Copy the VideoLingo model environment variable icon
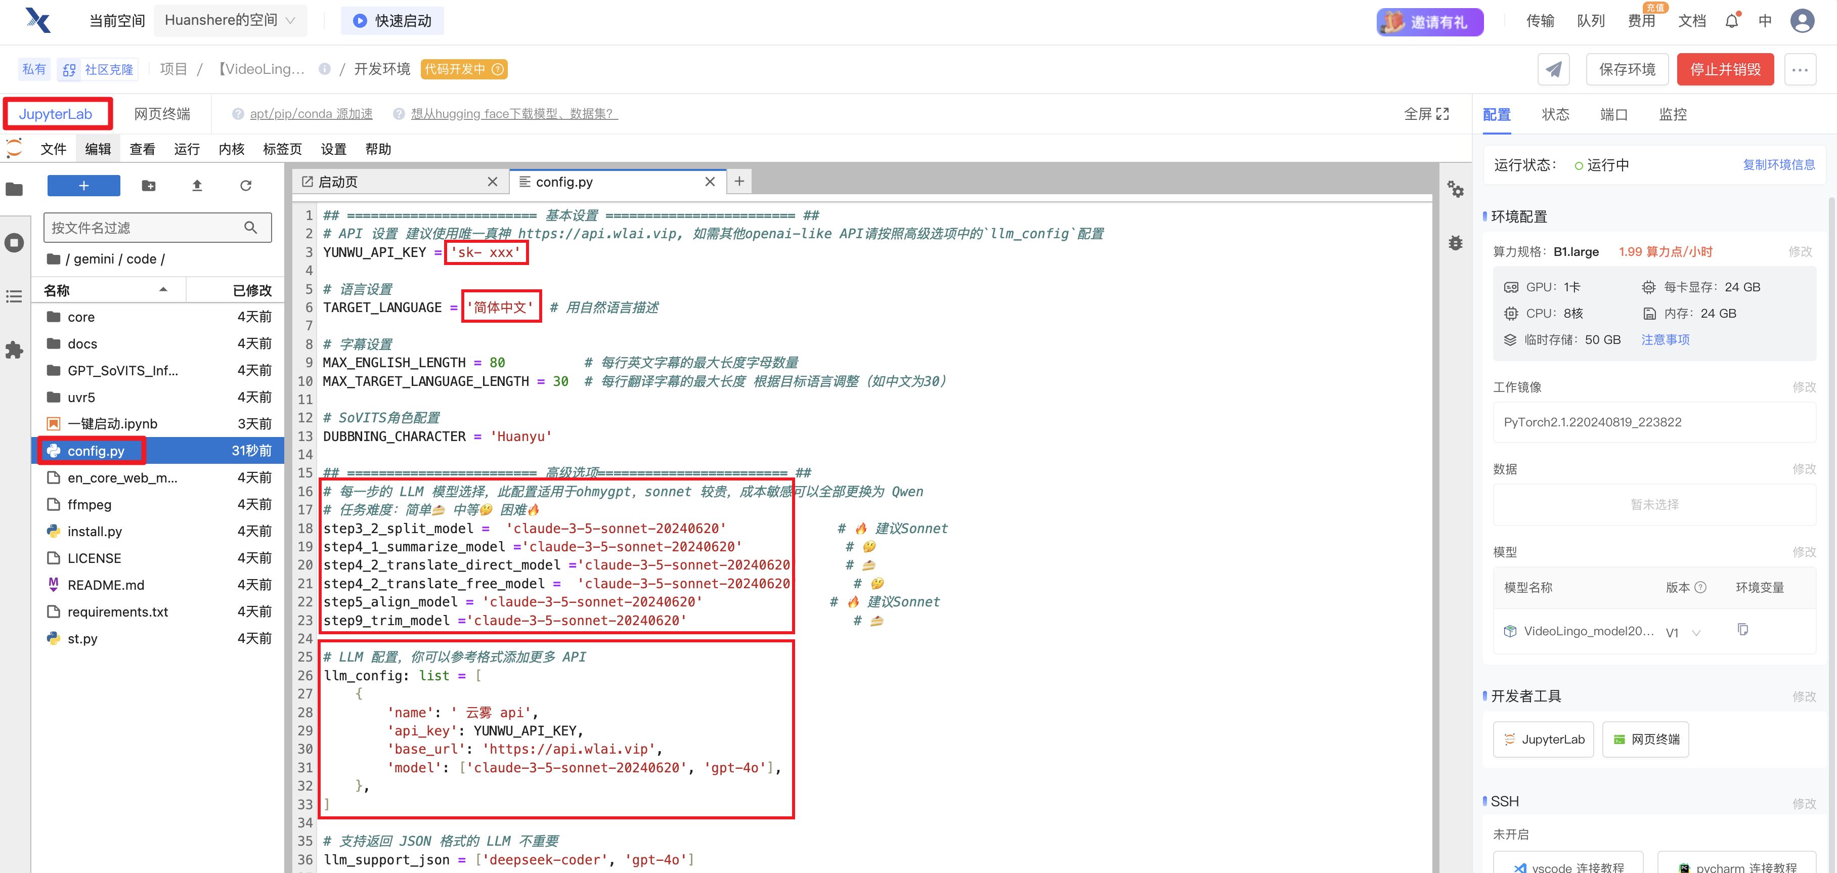Viewport: 1837px width, 873px height. [1743, 630]
